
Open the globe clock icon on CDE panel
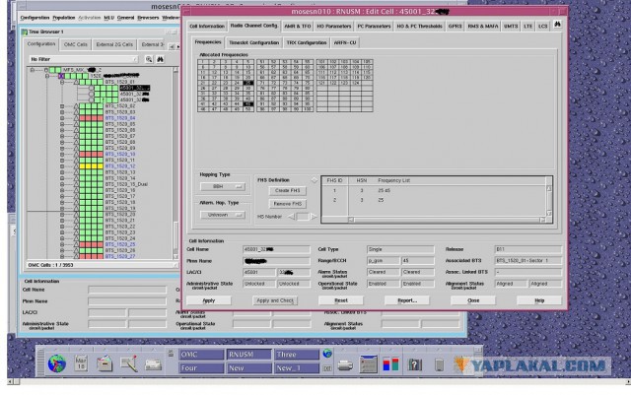pos(57,363)
